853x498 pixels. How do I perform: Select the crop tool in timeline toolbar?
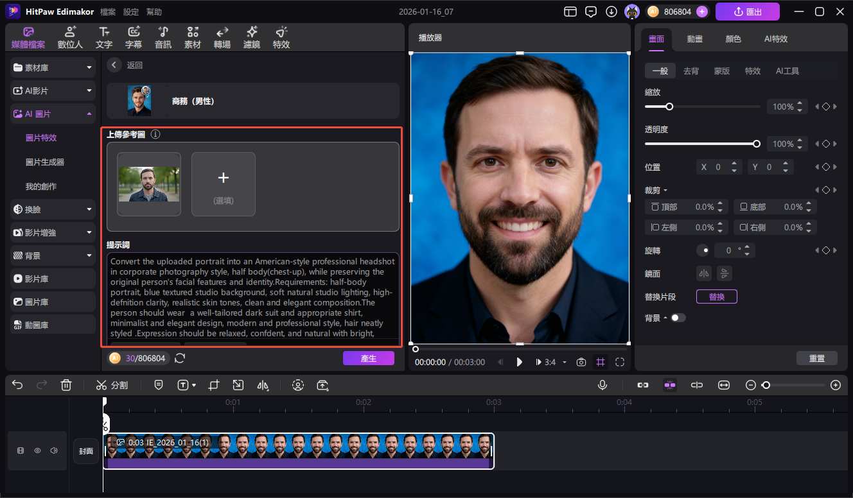[214, 385]
